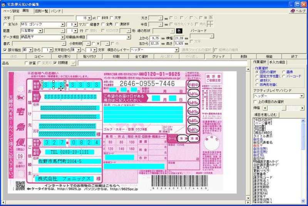Select the 四角形を描く radio button
The width and height of the screenshot is (308, 206).
pyautogui.click(x=257, y=85)
